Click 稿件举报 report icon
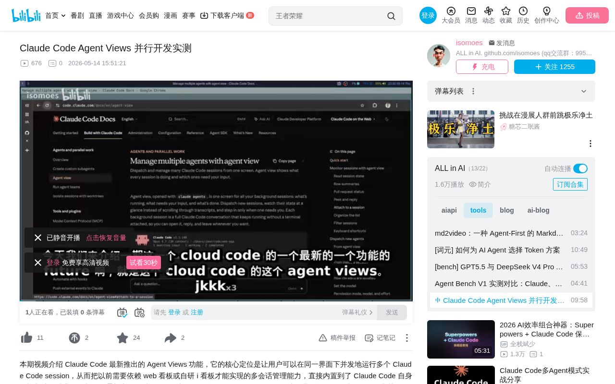This screenshot has width=615, height=384. [337, 338]
